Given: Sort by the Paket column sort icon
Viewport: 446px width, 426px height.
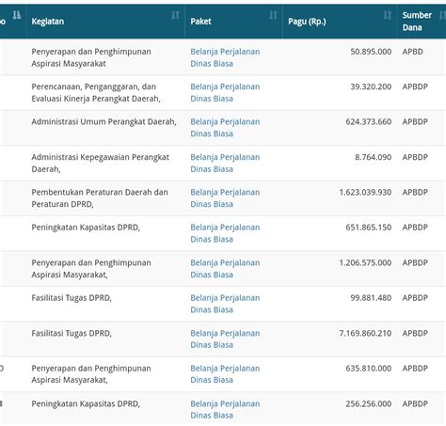Looking at the screenshot, I should [273, 15].
